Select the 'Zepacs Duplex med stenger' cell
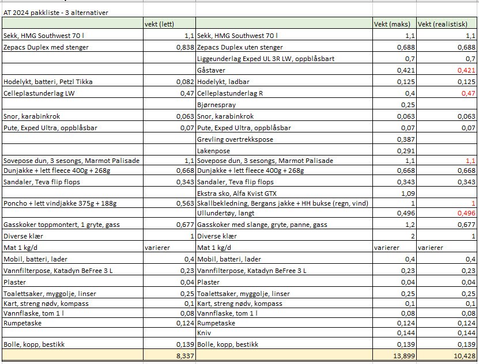The width and height of the screenshot is (479, 364). point(72,47)
